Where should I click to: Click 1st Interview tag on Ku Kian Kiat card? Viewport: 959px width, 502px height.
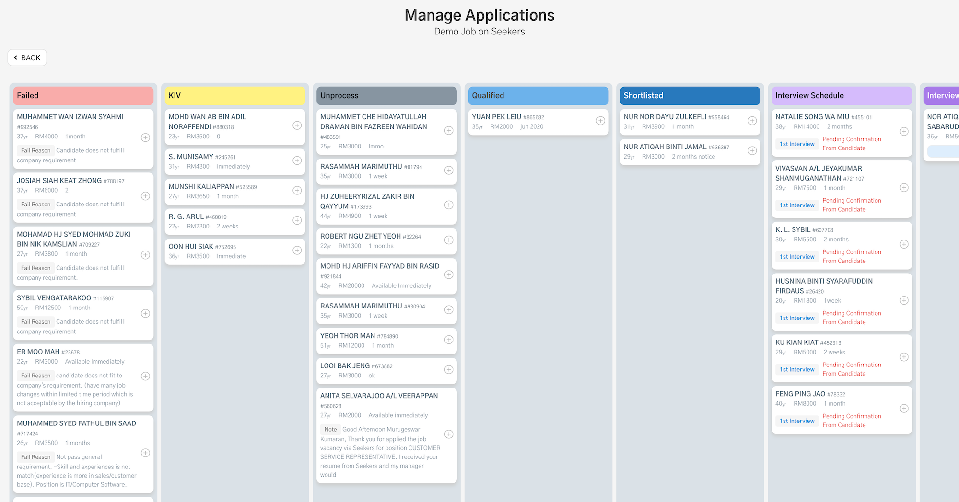[x=797, y=369]
